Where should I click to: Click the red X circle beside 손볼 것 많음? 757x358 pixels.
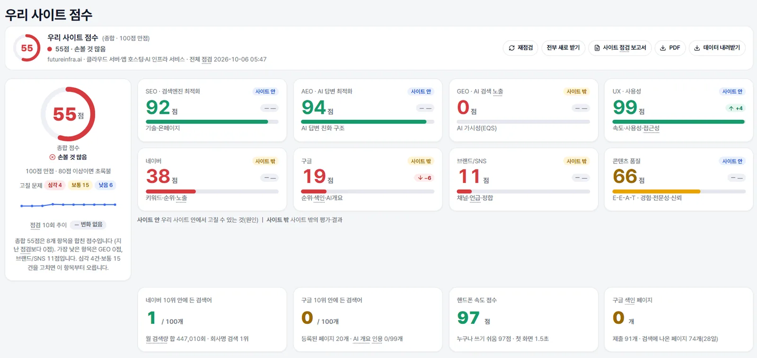(53, 157)
